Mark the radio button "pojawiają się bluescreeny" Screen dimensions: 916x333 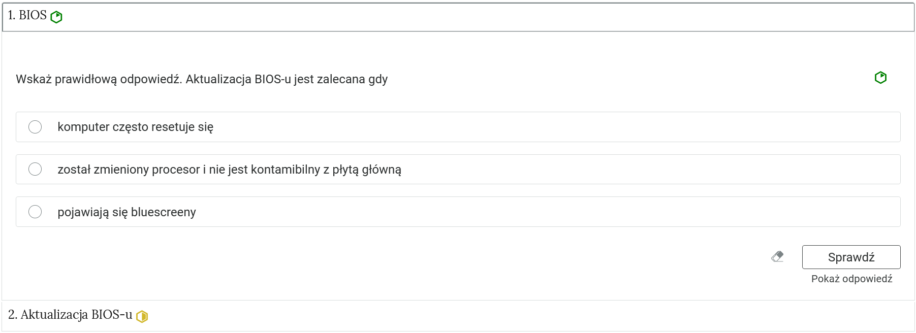click(x=35, y=212)
